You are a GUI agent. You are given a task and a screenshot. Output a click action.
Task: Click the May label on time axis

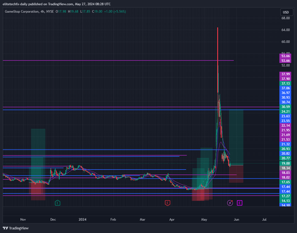(x=204, y=220)
